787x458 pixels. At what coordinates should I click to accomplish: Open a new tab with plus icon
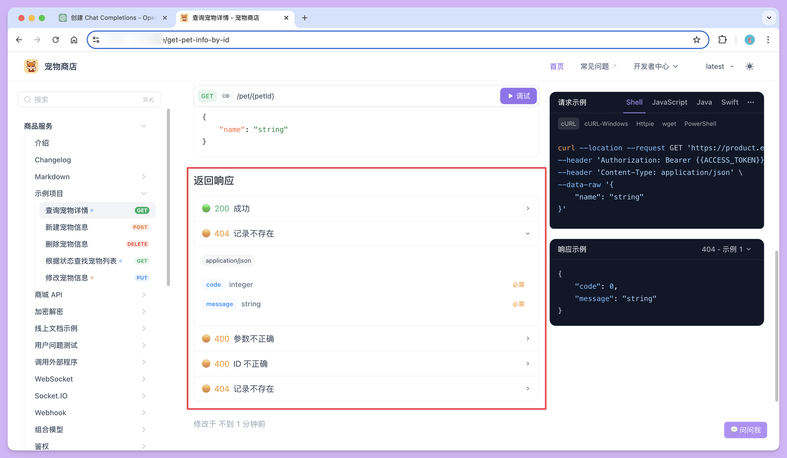click(305, 18)
